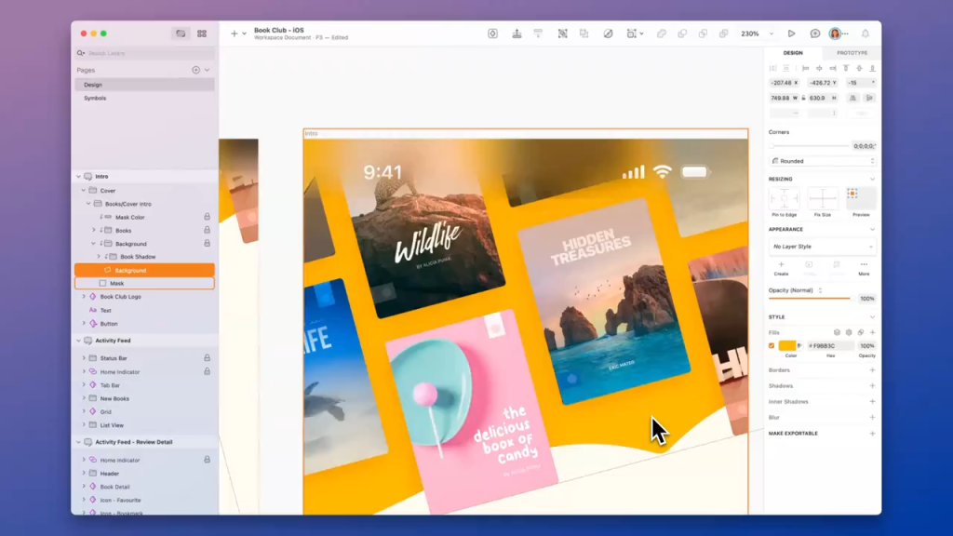Click the Opacity slider track

pyautogui.click(x=810, y=299)
